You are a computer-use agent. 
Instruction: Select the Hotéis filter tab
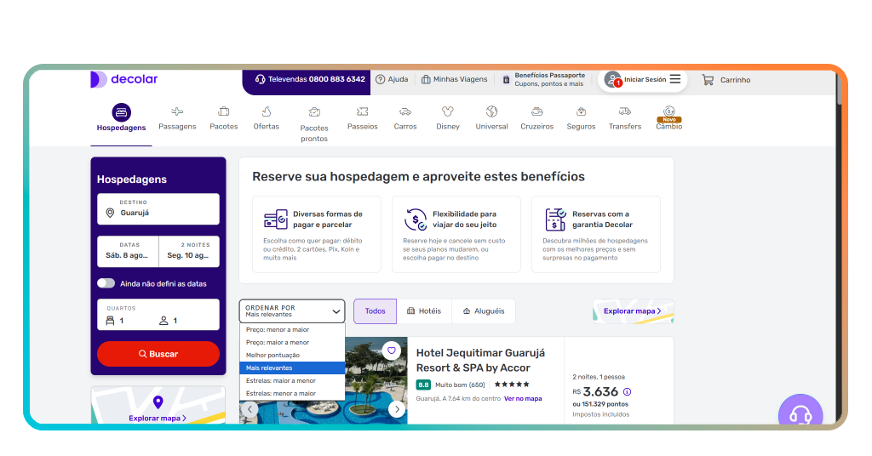[x=424, y=311]
